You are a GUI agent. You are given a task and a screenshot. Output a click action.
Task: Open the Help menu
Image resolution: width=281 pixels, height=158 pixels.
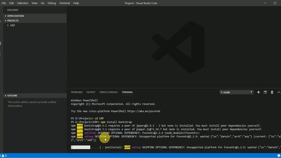click(76, 3)
